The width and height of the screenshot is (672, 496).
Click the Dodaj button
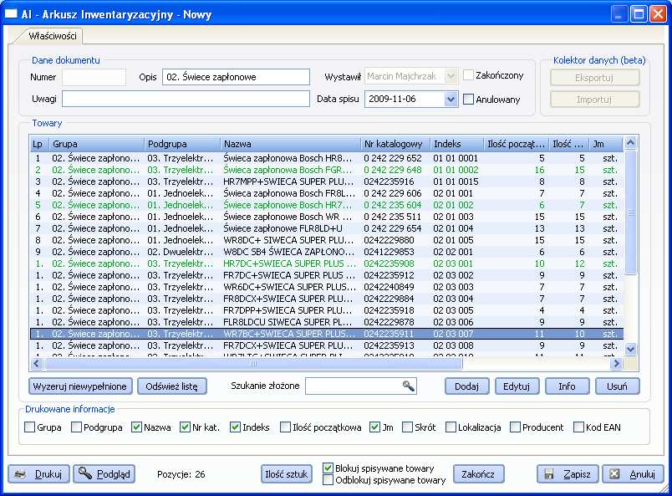click(466, 386)
